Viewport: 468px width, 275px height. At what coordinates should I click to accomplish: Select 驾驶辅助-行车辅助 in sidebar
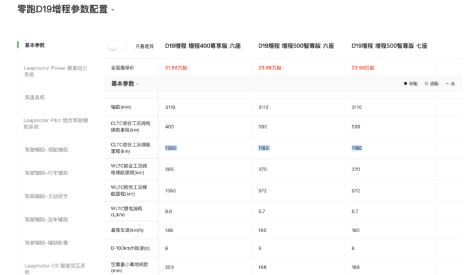pos(46,173)
